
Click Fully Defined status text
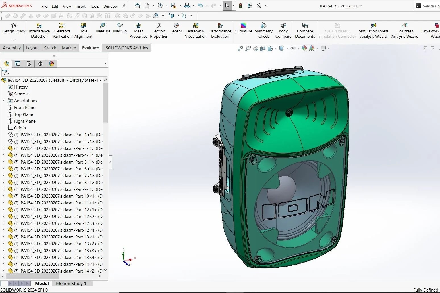tap(426, 290)
